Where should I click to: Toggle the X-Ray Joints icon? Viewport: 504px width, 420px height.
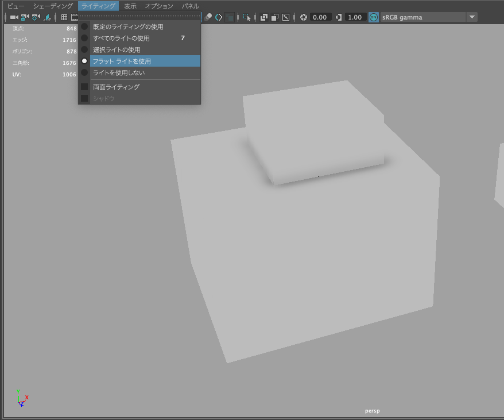point(286,17)
